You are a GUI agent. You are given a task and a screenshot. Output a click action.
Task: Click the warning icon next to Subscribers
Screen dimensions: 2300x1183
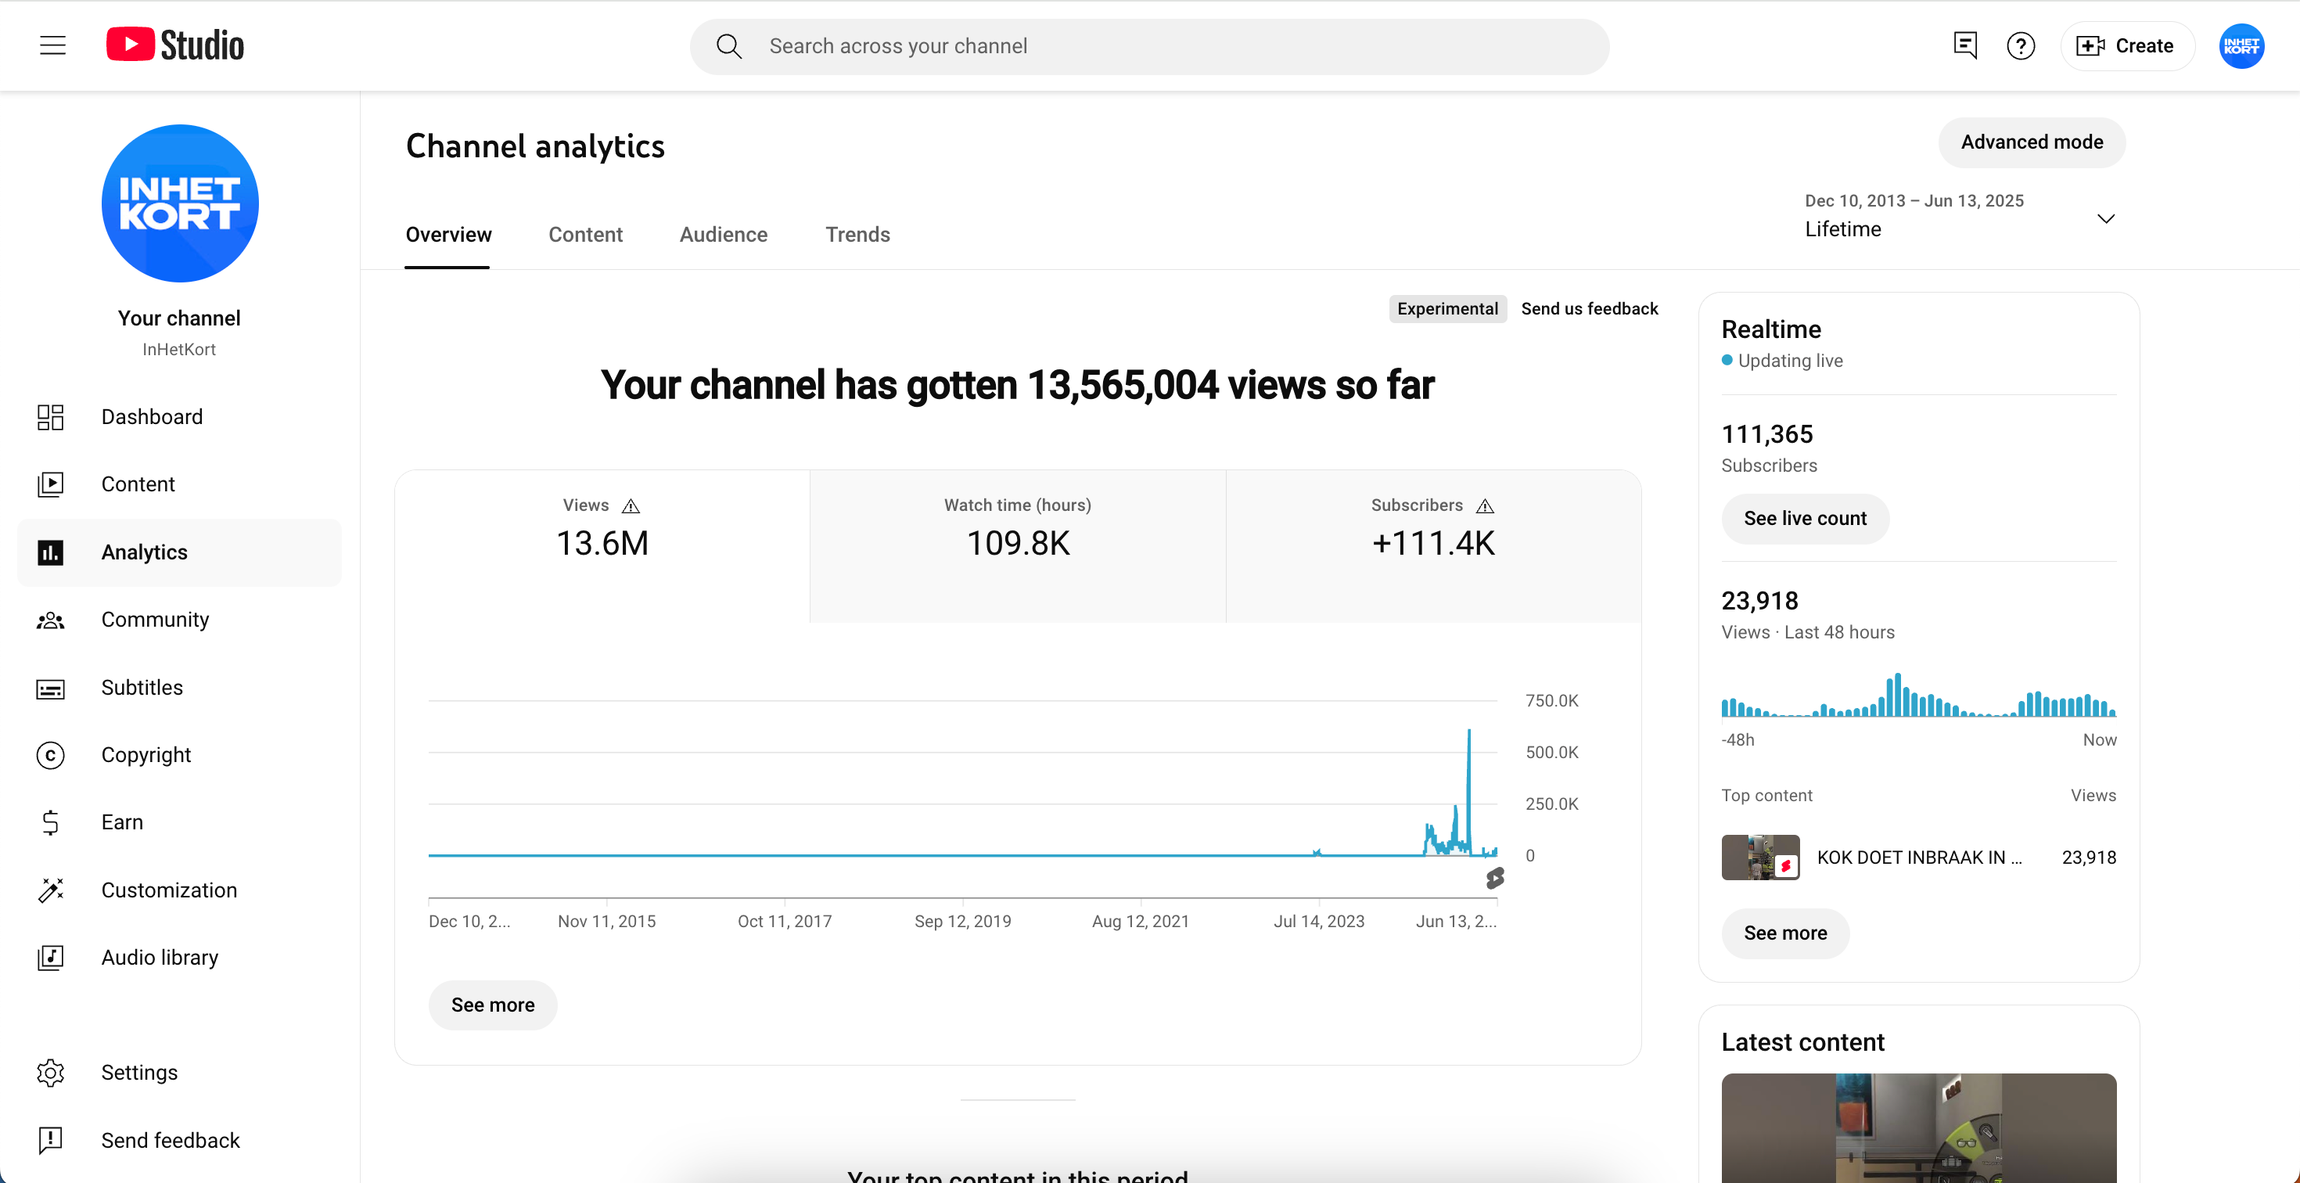(1485, 506)
